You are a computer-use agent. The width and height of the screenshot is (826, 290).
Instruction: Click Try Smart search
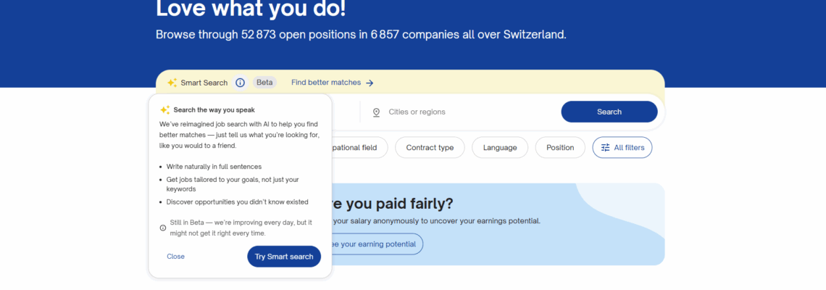point(284,257)
